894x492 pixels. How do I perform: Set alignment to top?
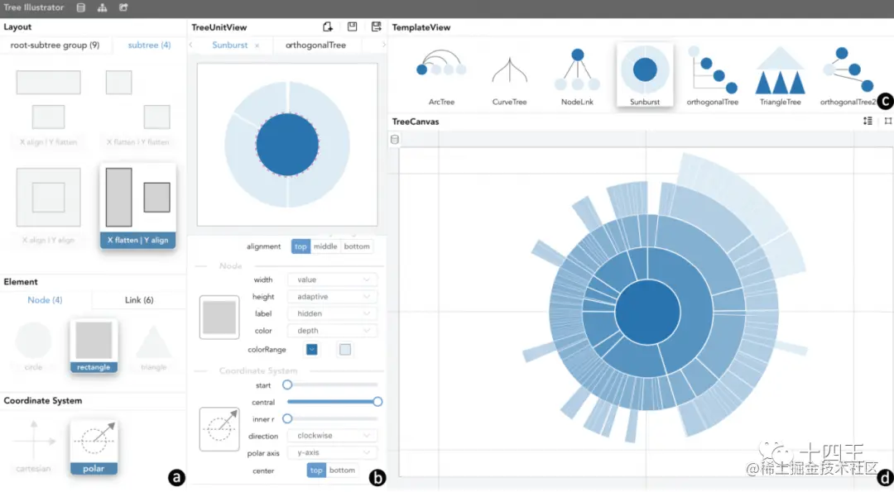click(300, 246)
